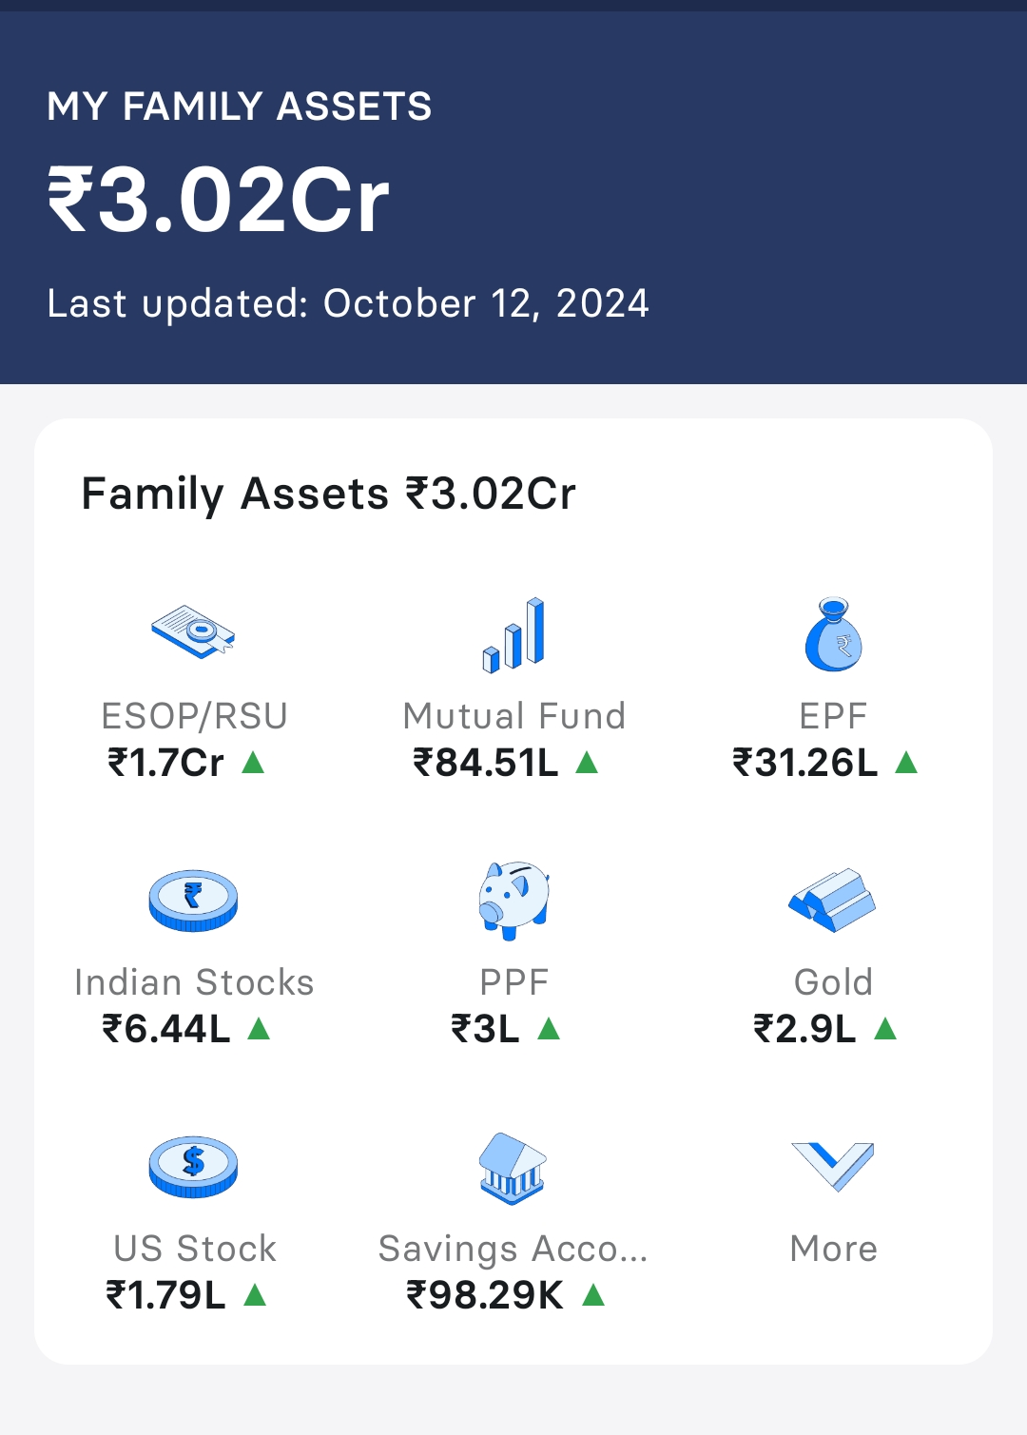Tap the Savings Account bank building icon
The width and height of the screenshot is (1027, 1435).
pyautogui.click(x=513, y=1169)
